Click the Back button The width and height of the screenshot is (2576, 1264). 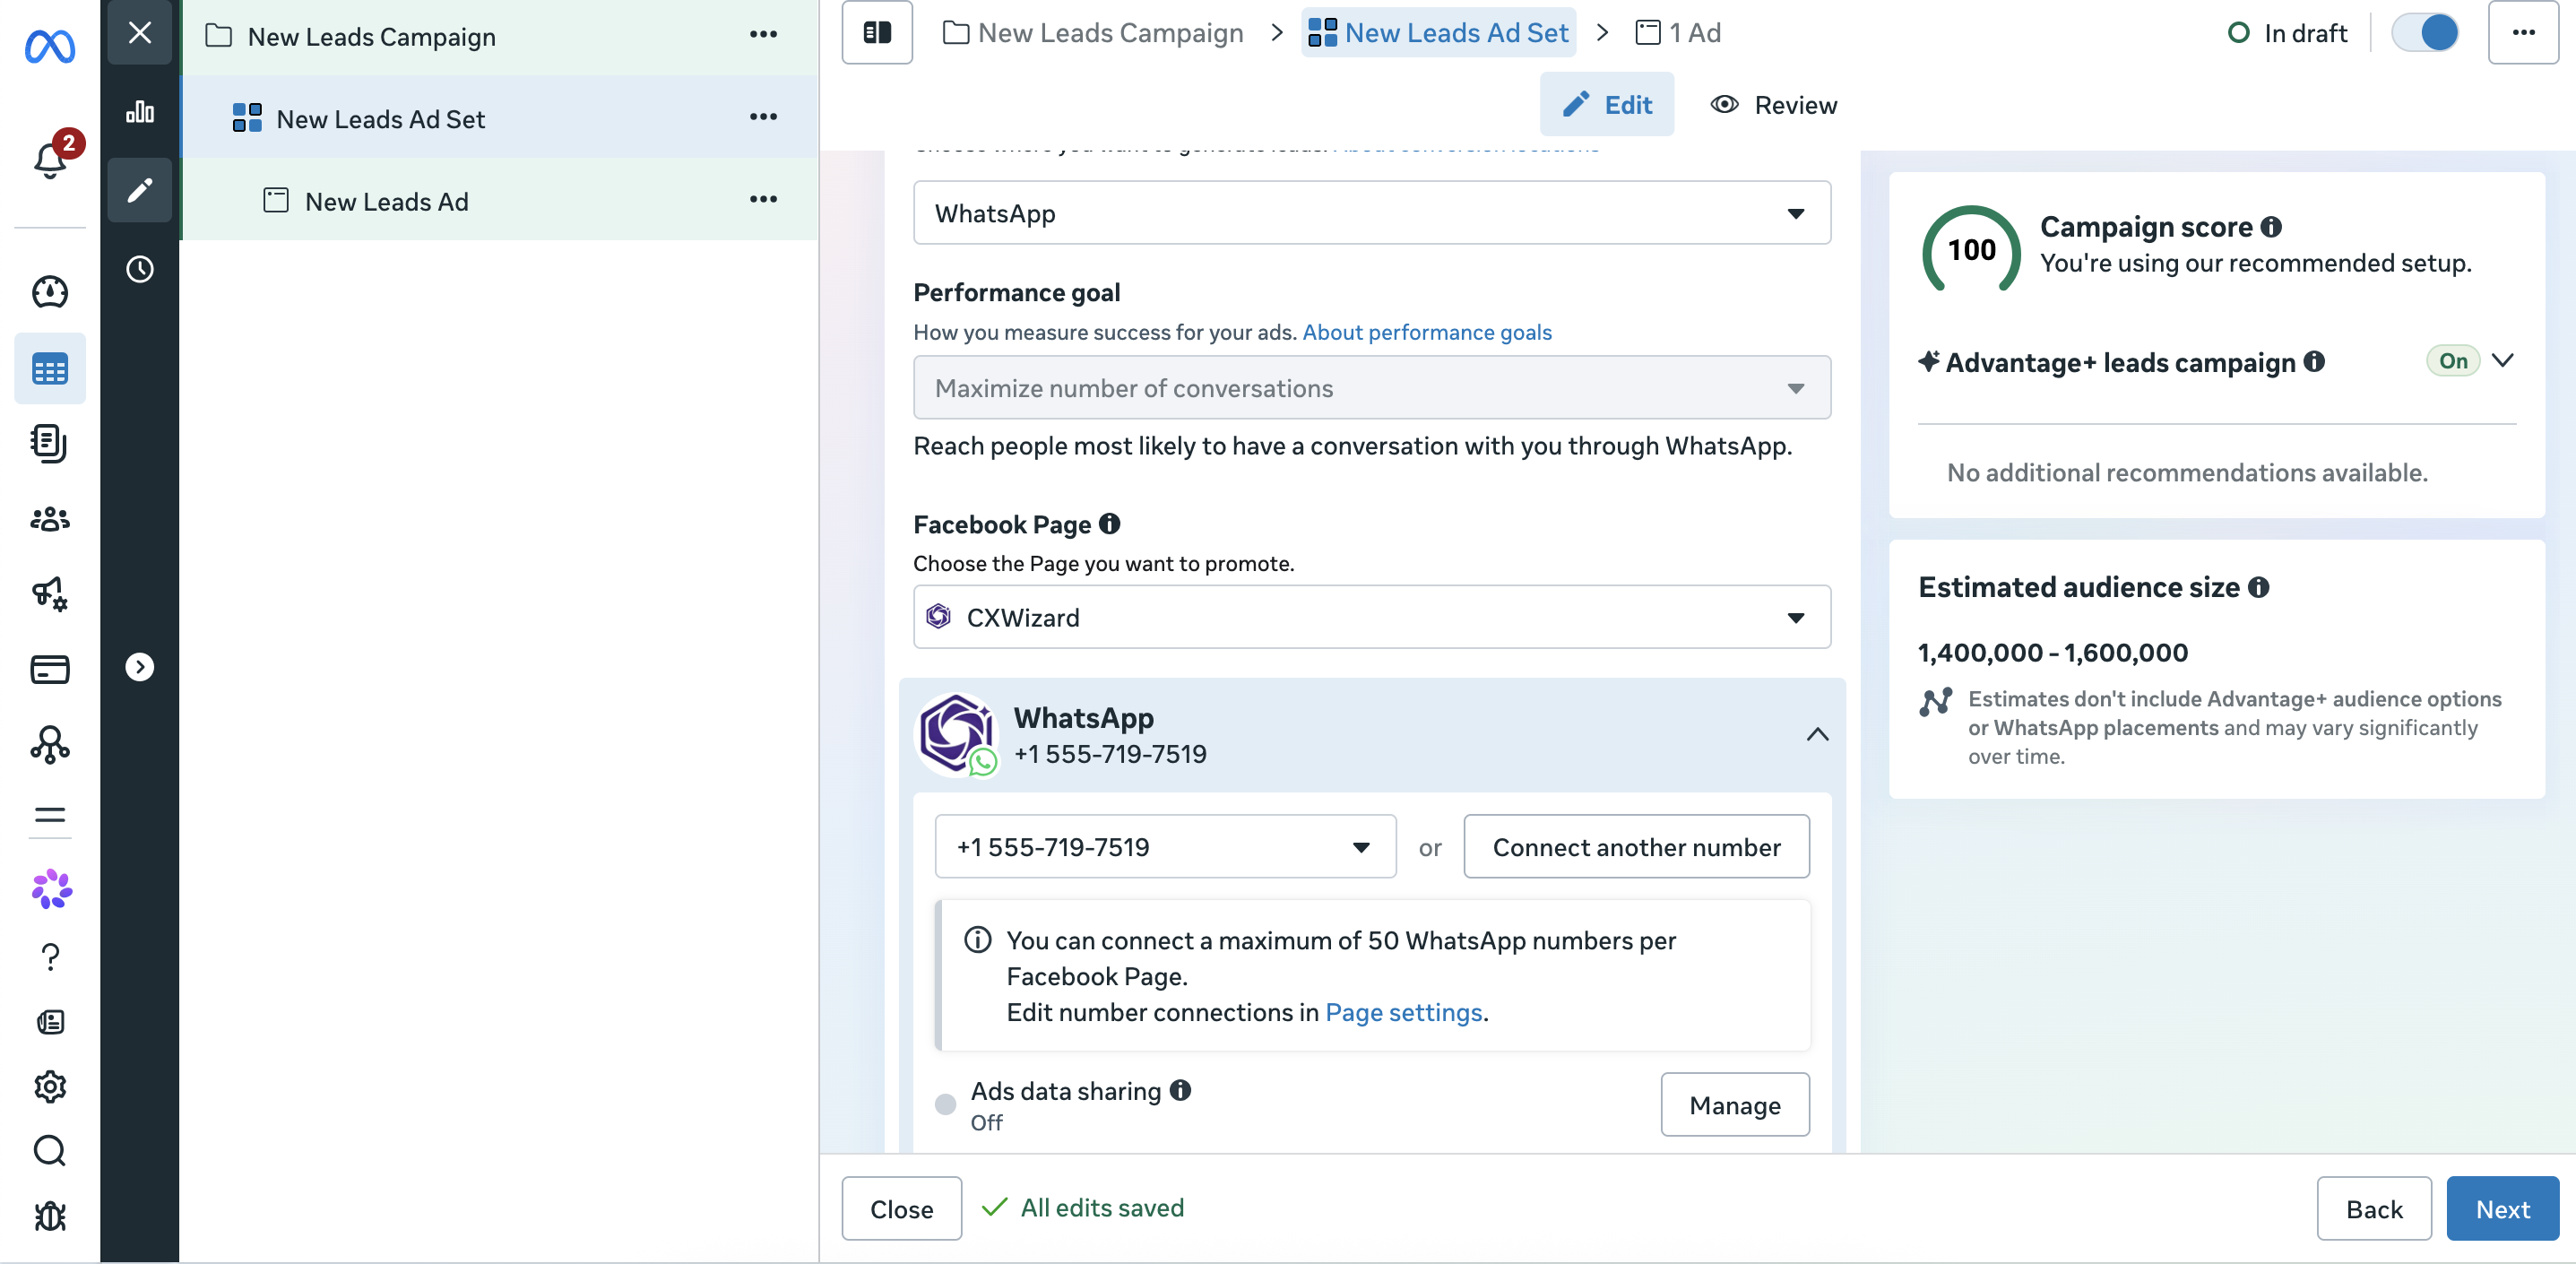(x=2374, y=1208)
